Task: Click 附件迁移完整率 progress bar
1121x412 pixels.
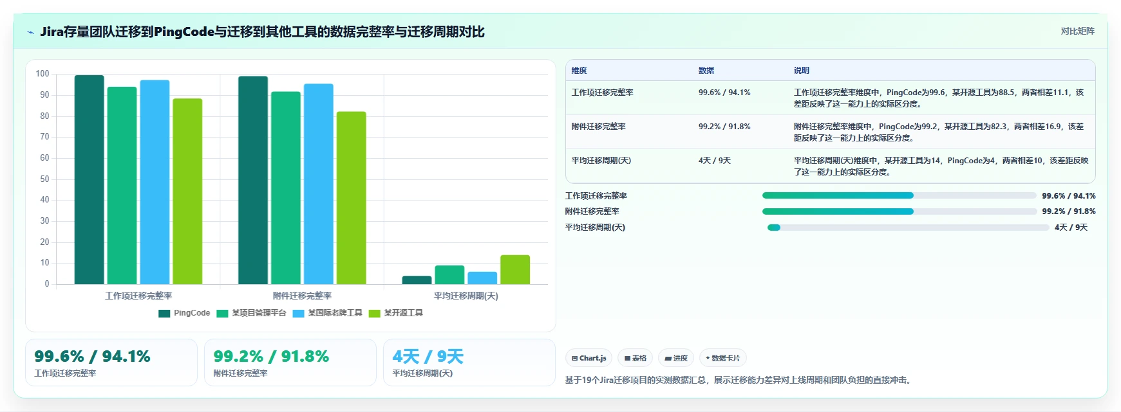Action: [x=899, y=211]
